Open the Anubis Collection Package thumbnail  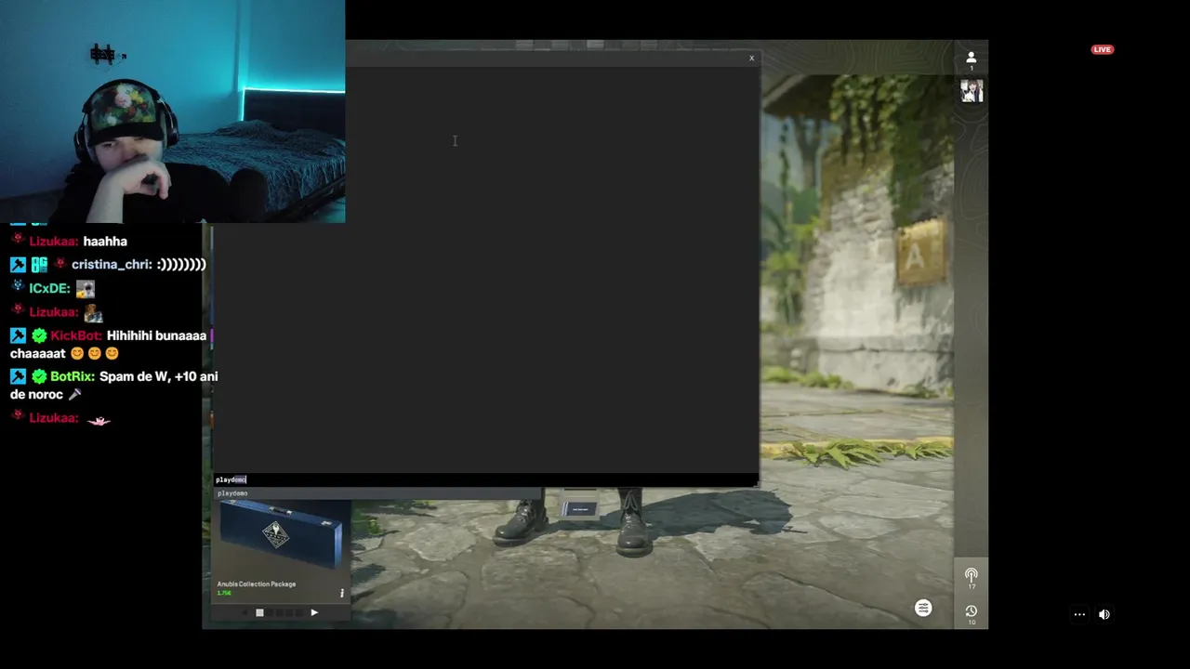280,537
